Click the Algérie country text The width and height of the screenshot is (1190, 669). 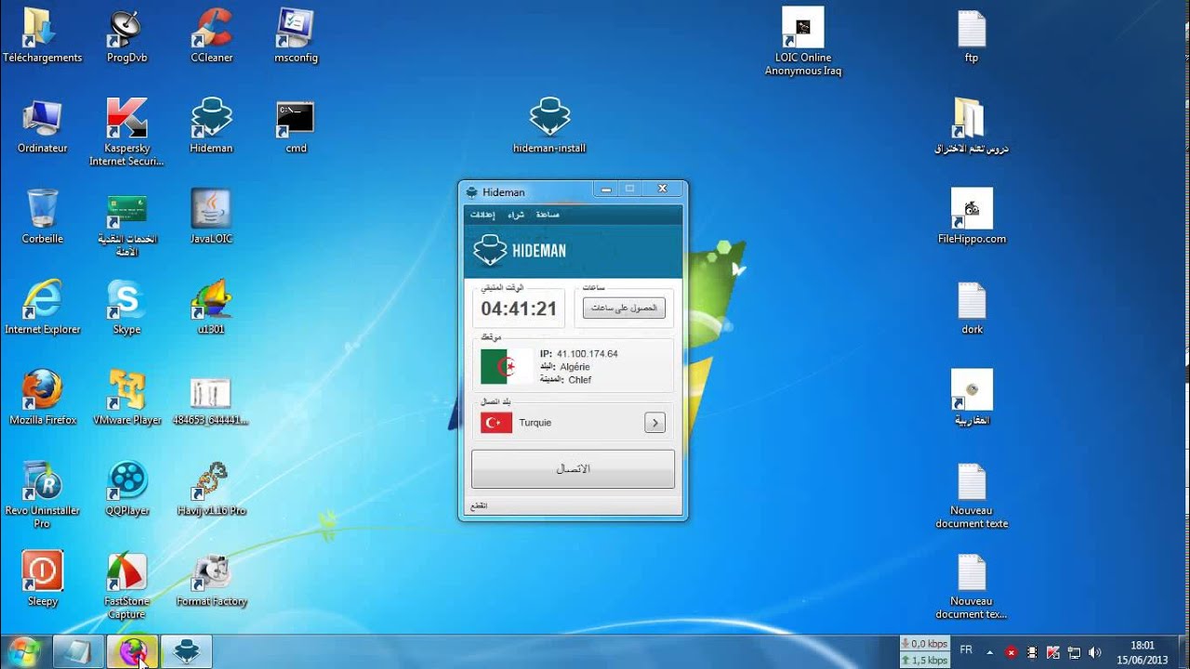point(575,367)
